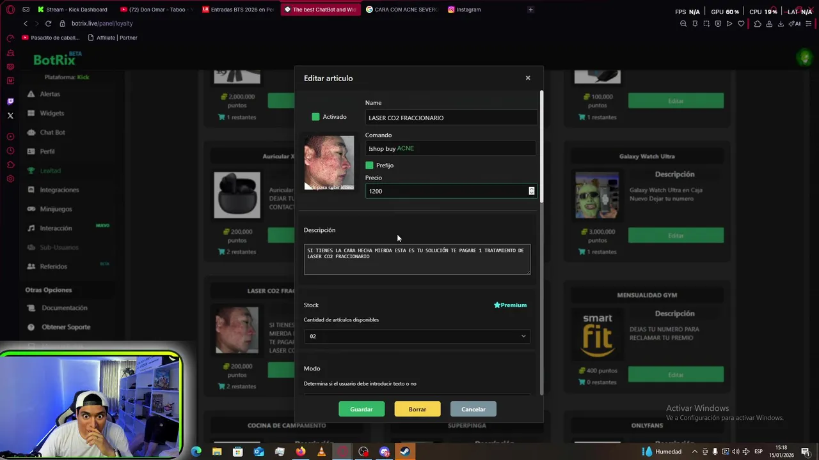819x460 pixels.
Task: Click the Galaxy Watch Ultra item thumbnail
Action: (x=597, y=195)
